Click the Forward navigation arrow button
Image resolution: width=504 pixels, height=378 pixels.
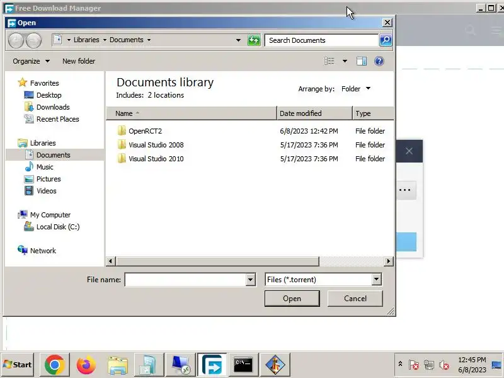(x=34, y=40)
